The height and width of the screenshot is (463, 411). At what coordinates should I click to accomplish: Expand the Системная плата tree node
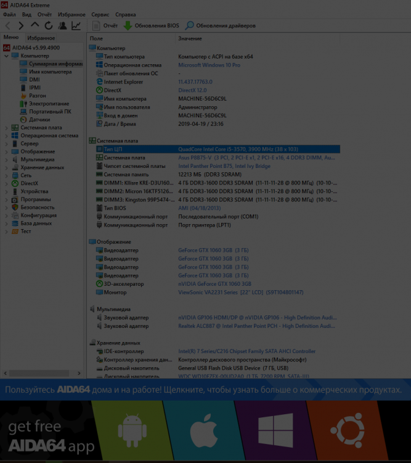(6, 128)
